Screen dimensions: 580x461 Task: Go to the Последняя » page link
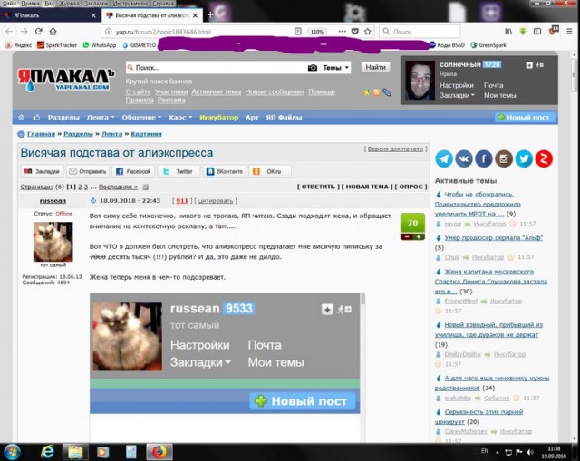click(119, 187)
